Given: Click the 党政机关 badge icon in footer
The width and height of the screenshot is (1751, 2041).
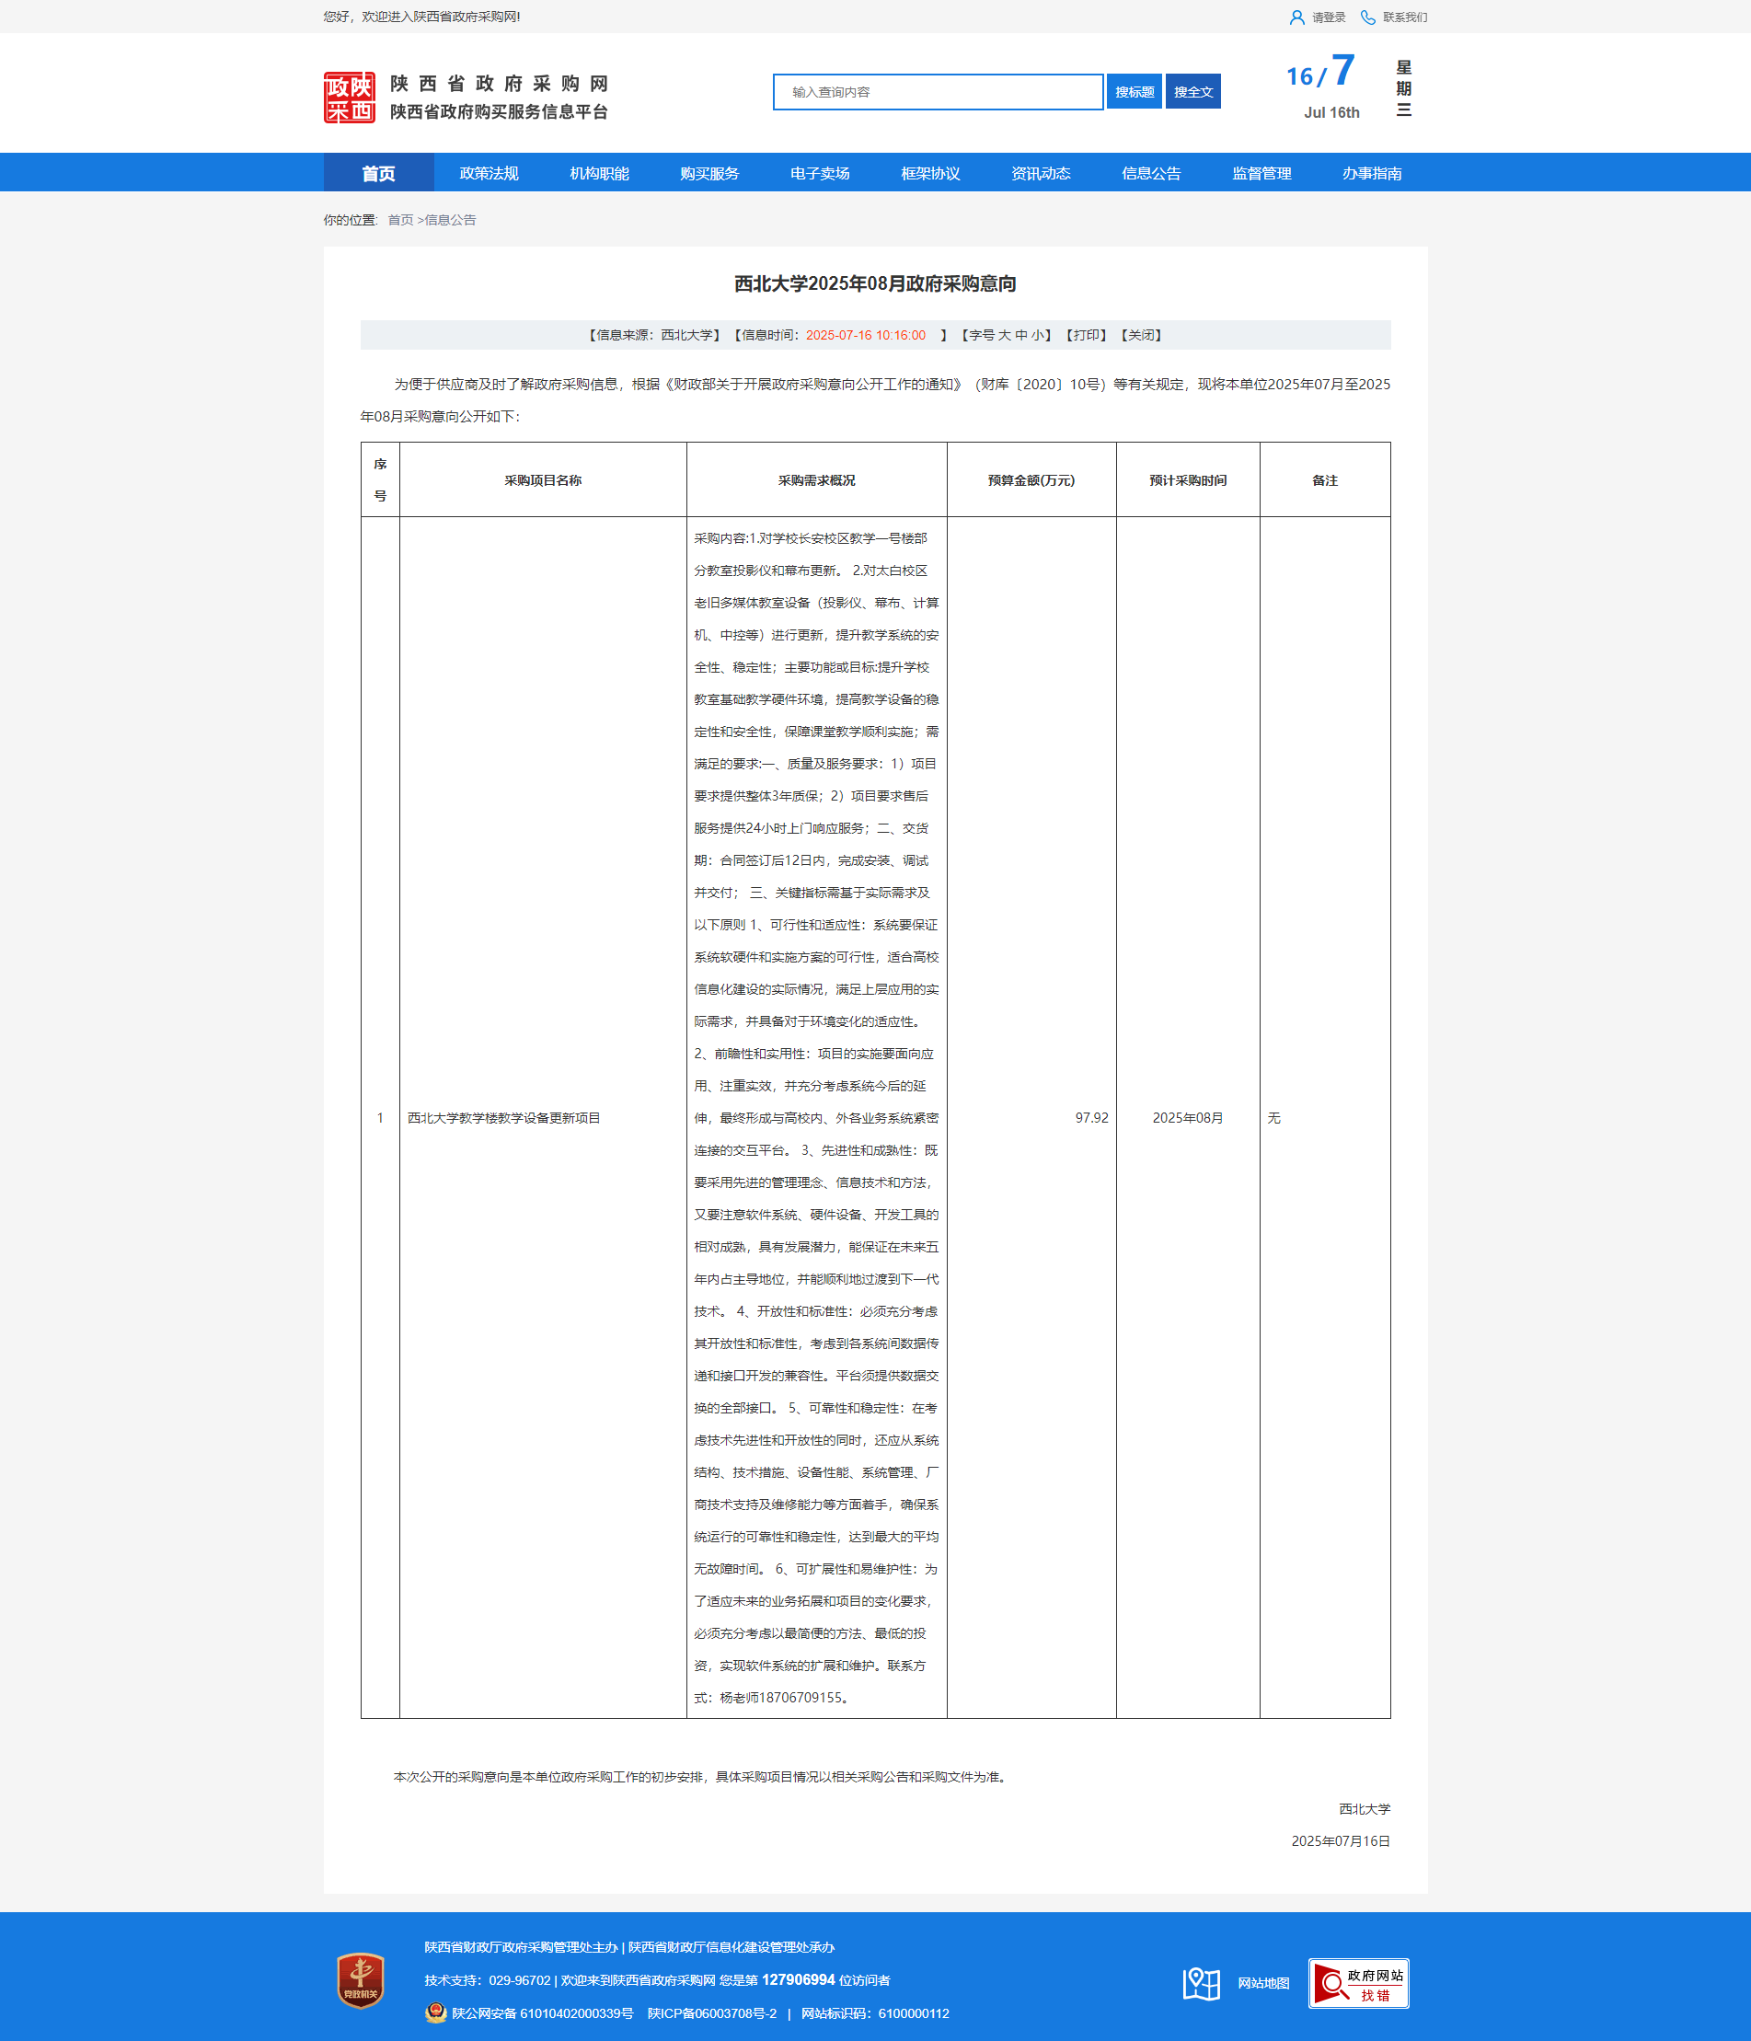Looking at the screenshot, I should 361,1979.
